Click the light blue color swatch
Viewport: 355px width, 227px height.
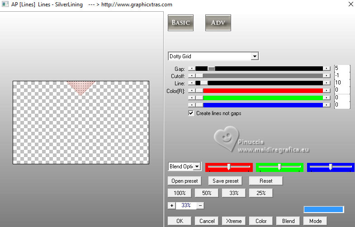323,209
